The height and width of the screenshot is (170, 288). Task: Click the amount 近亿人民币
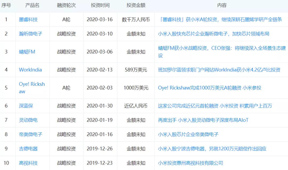(x=136, y=106)
